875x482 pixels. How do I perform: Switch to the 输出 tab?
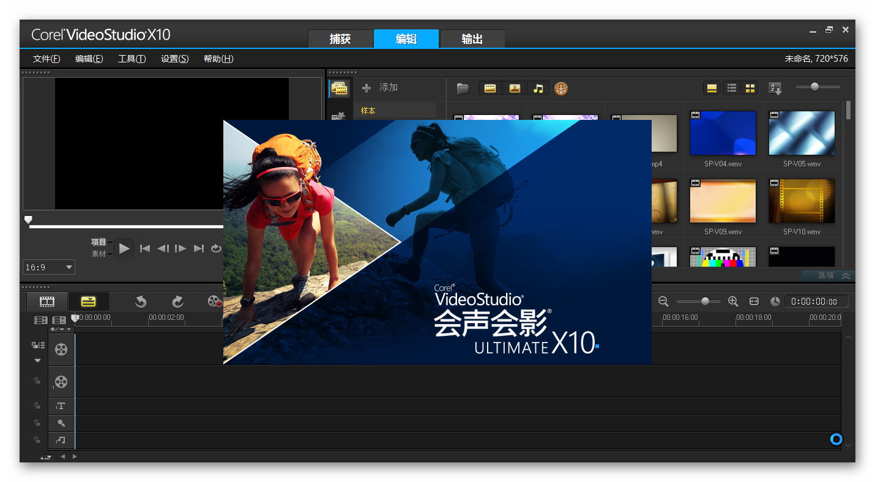point(472,39)
